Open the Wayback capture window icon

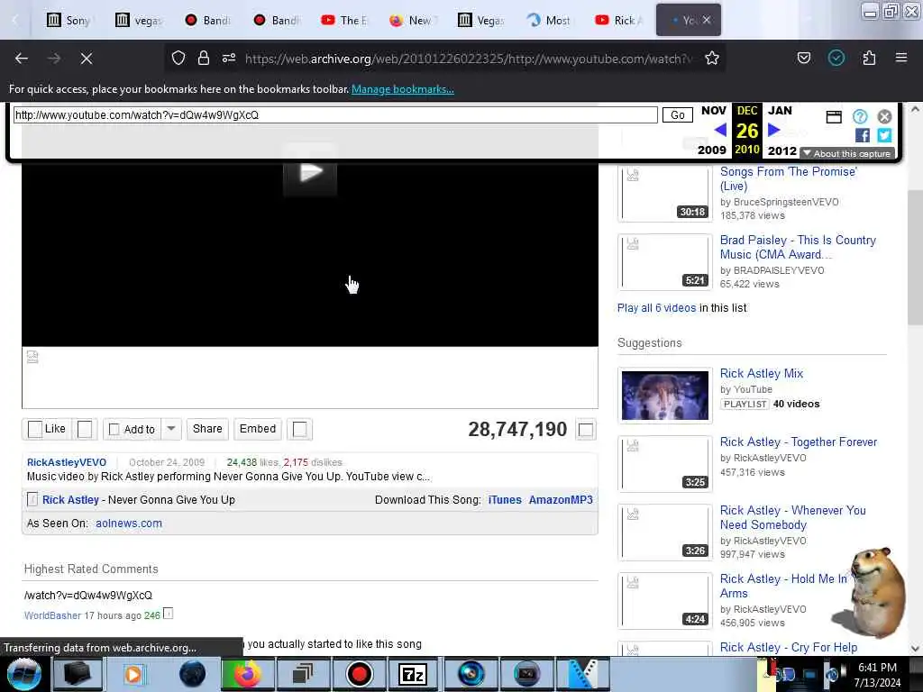[834, 116]
